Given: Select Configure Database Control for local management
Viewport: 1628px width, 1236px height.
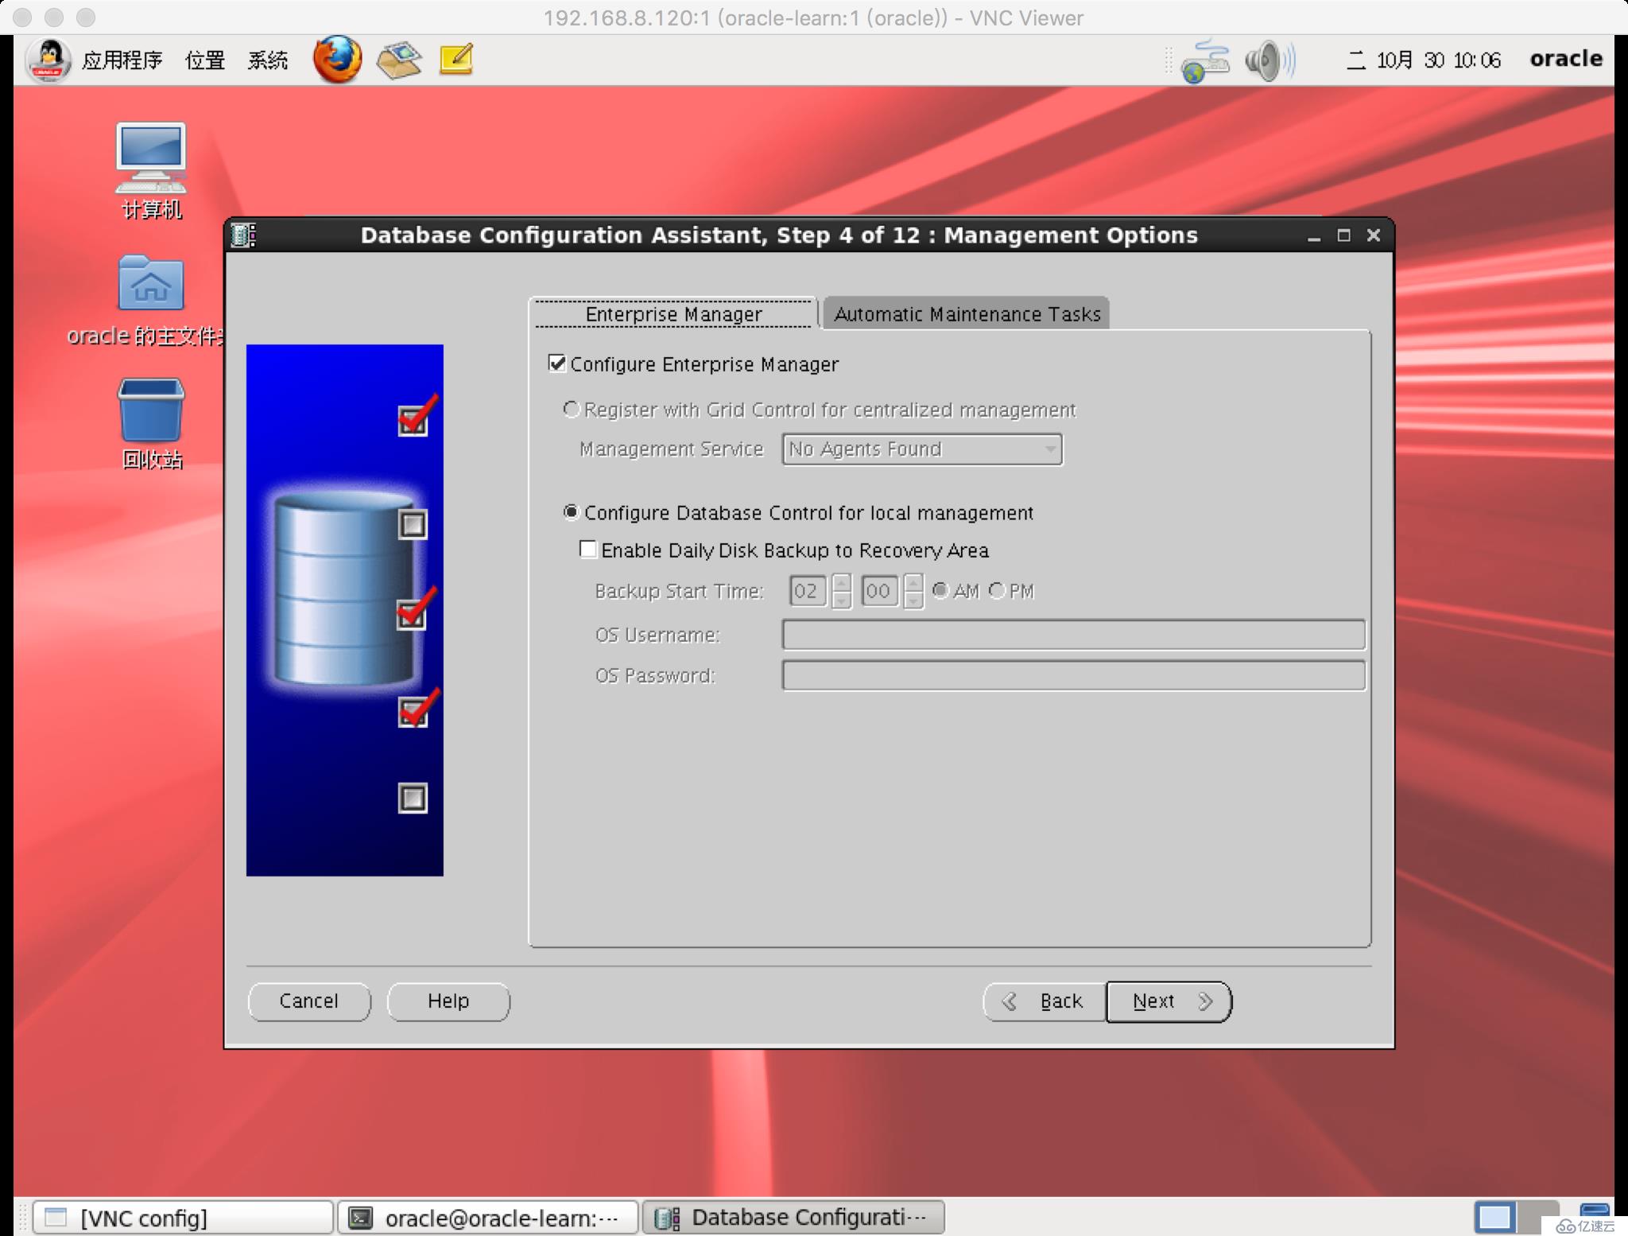Looking at the screenshot, I should [571, 512].
